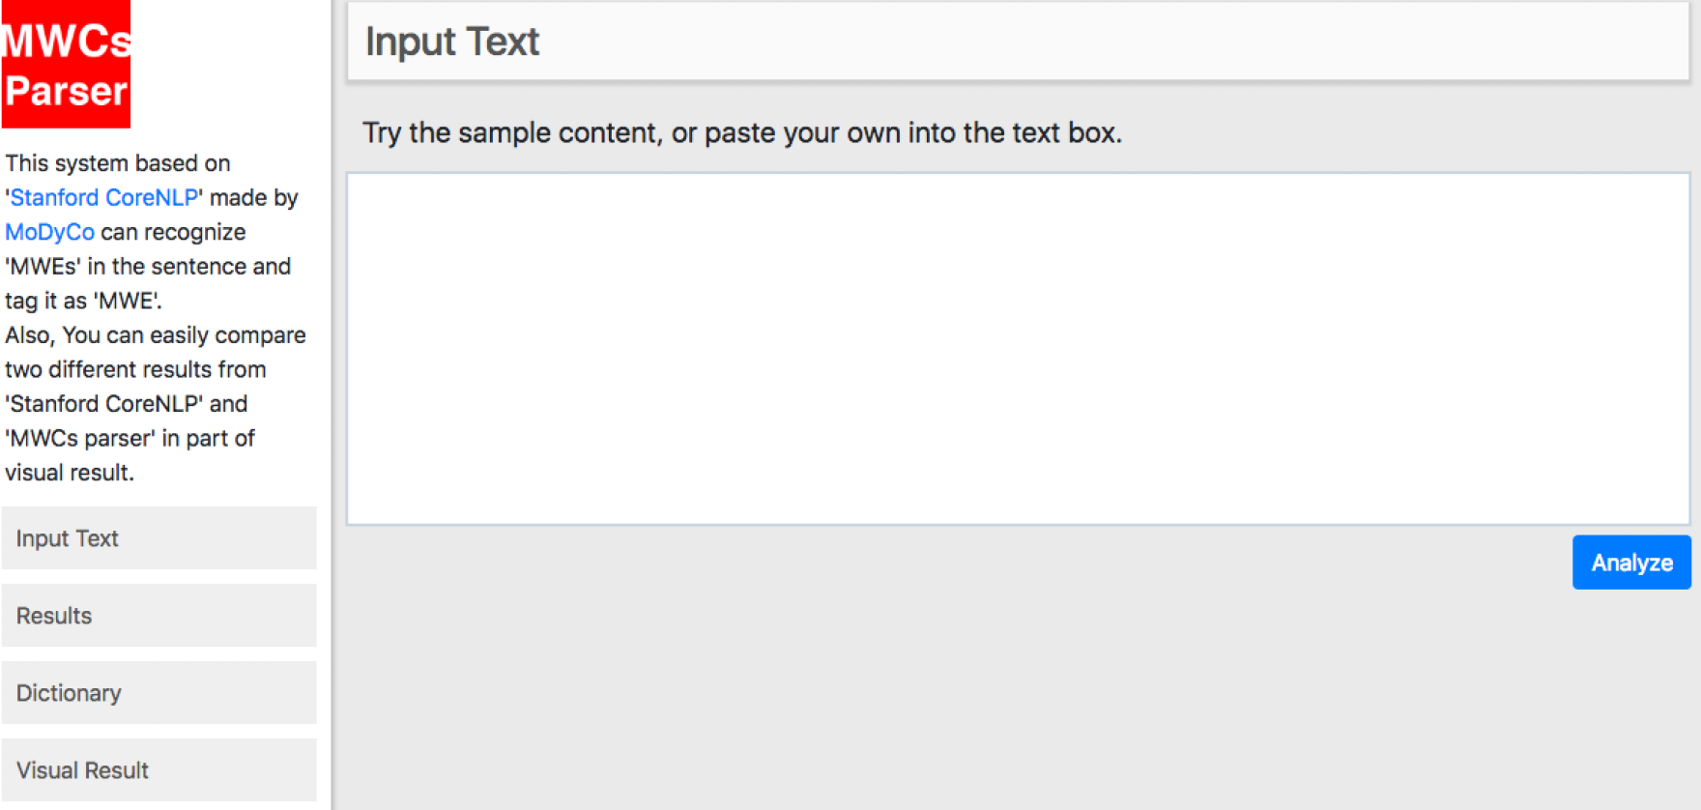Click 'MWCs' text in the red logo
This screenshot has height=810, width=1701.
coord(66,41)
